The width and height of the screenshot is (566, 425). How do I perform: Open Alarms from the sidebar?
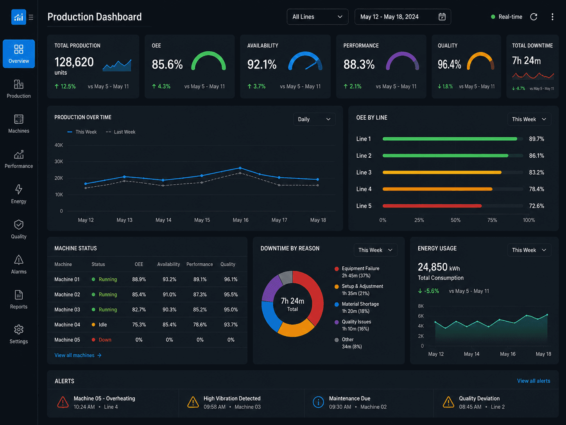(x=19, y=265)
